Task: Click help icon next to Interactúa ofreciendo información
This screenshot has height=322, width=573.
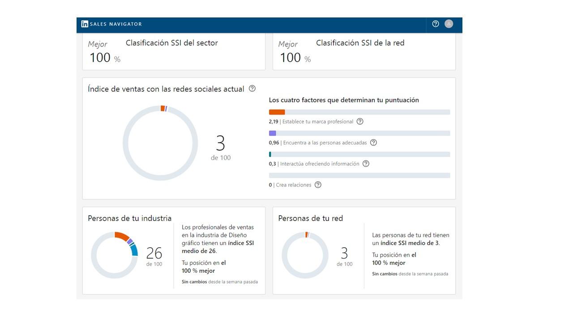Action: 366,164
